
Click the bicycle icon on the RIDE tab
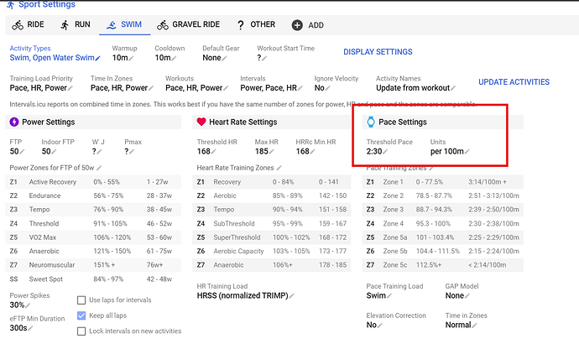pyautogui.click(x=18, y=25)
